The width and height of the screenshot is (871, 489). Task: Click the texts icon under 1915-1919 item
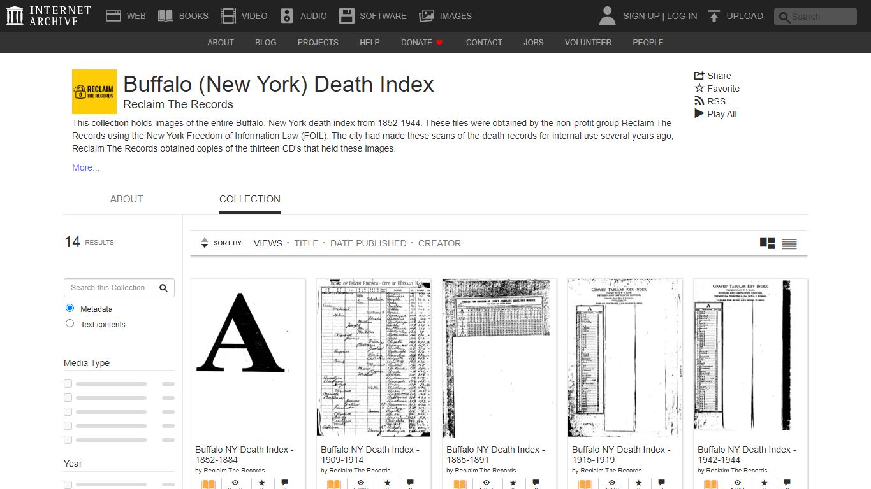pos(585,485)
